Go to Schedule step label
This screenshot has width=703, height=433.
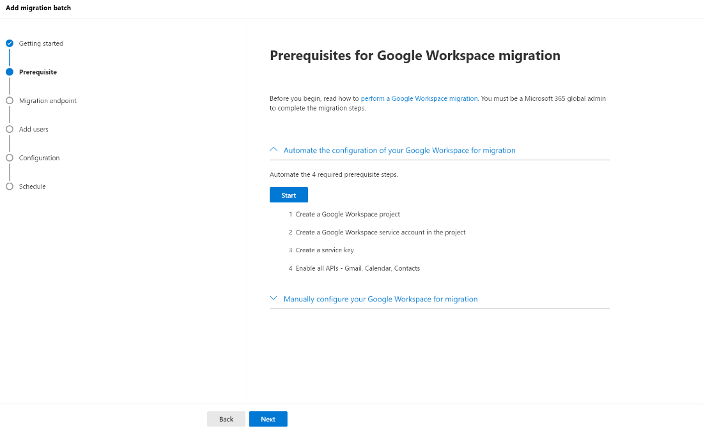(x=33, y=186)
